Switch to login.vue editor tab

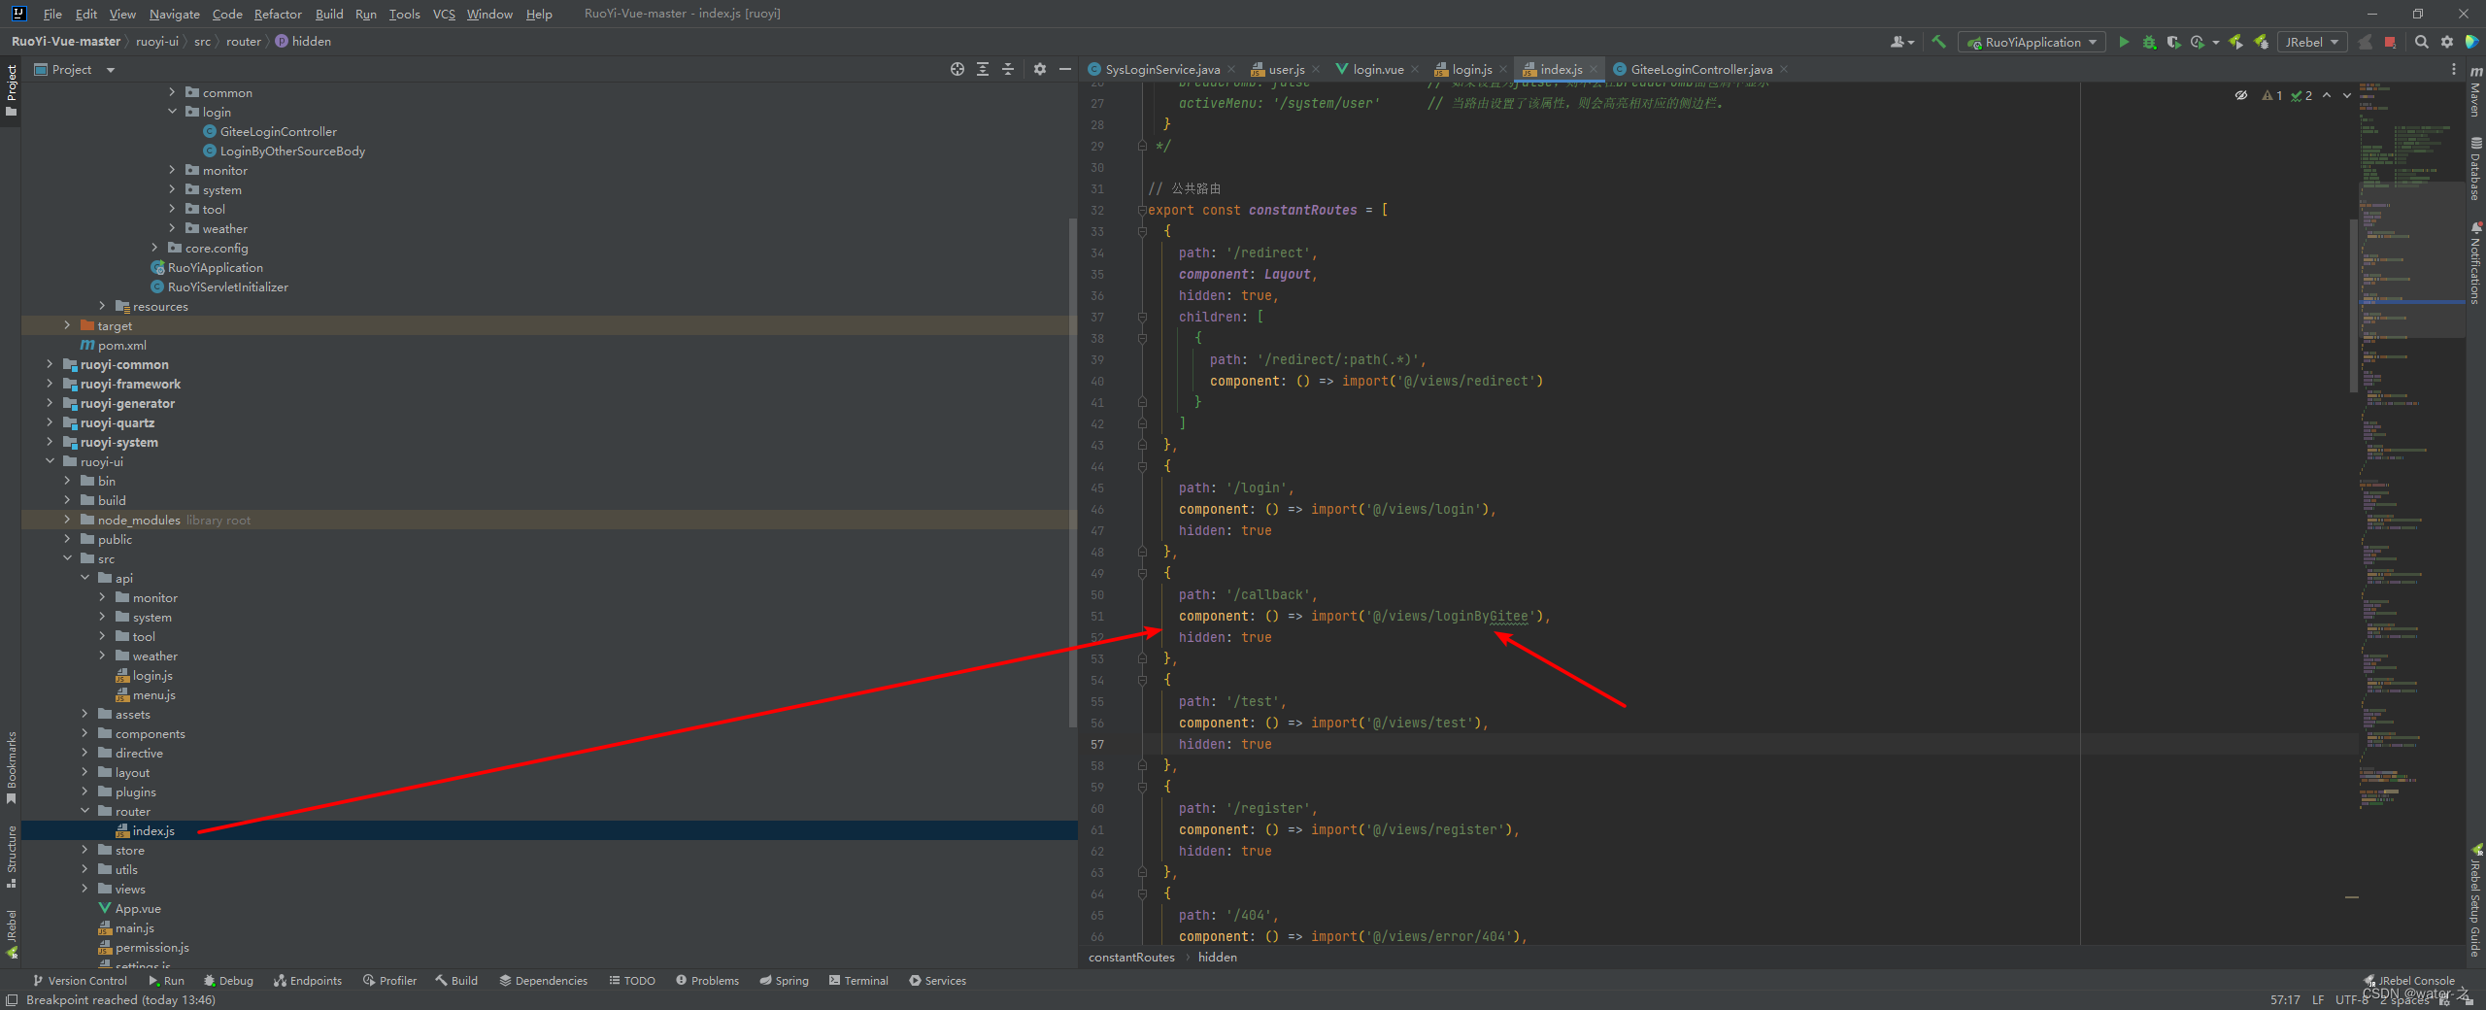(1377, 69)
